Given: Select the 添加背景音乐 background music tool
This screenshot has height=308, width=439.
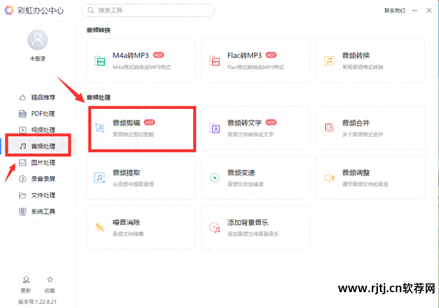Looking at the screenshot, I should (x=255, y=227).
